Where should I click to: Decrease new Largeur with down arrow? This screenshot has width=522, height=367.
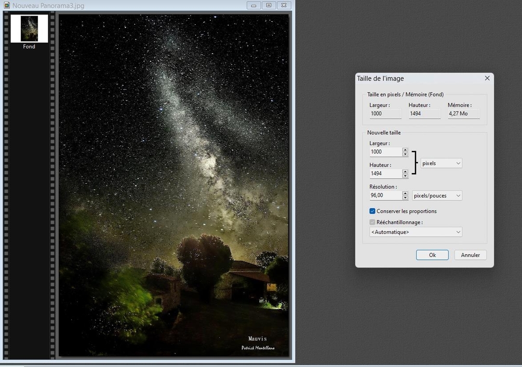(x=405, y=154)
